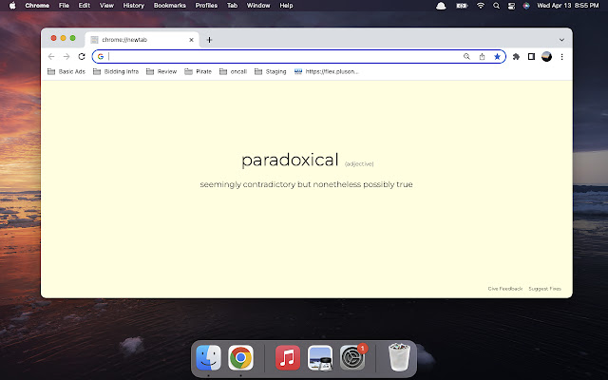The image size is (608, 380).
Task: Launch Music from the dock
Action: click(x=287, y=357)
